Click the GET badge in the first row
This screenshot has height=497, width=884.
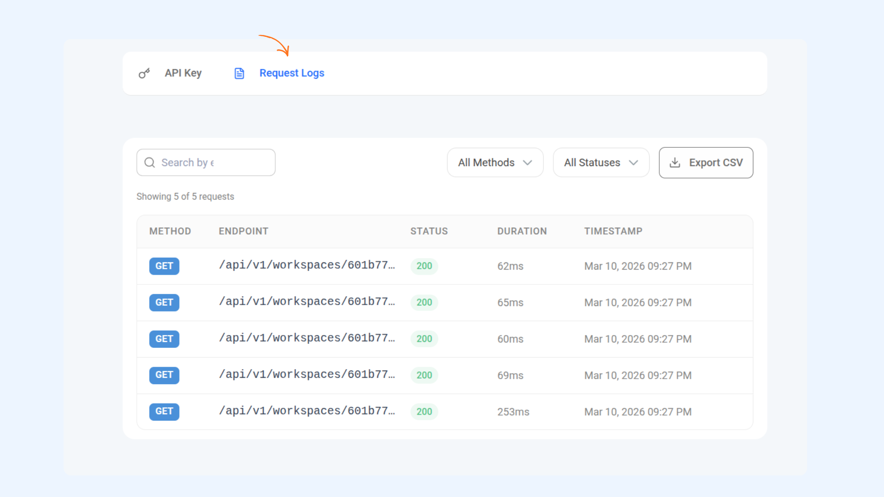(x=164, y=266)
